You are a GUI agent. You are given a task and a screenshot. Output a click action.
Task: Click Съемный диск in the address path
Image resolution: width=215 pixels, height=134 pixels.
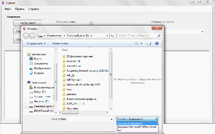coord(78,36)
